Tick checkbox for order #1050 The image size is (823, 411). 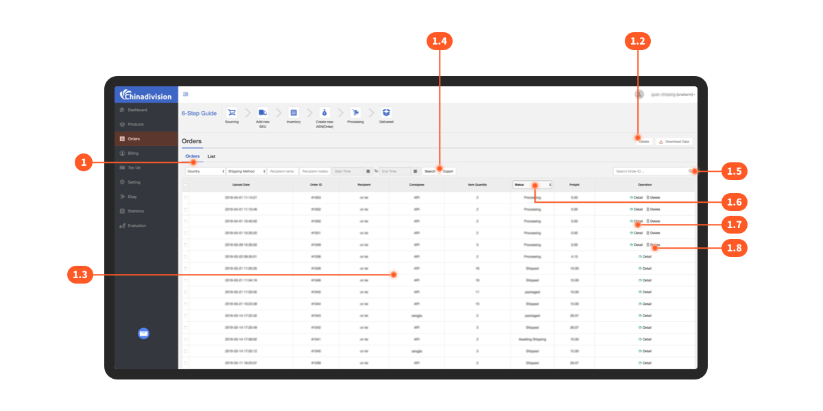click(x=185, y=221)
